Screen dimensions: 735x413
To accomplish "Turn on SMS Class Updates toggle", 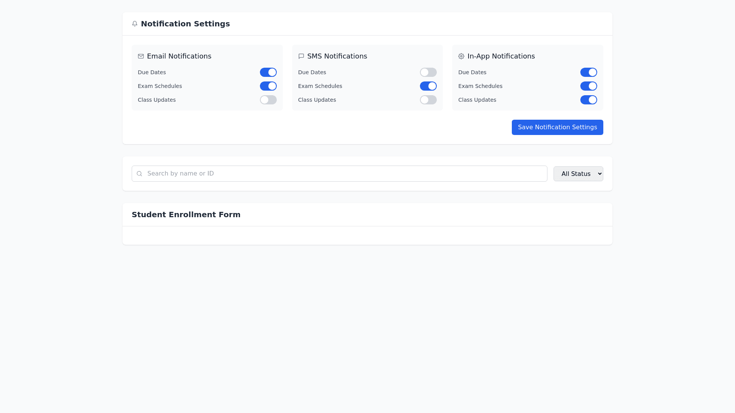I will 428,100.
